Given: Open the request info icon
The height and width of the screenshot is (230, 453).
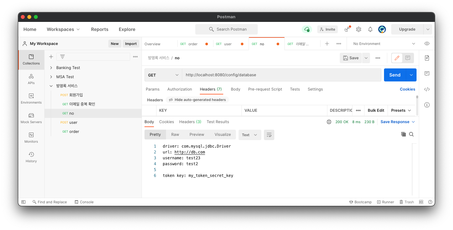Looking at the screenshot, I should point(427,105).
